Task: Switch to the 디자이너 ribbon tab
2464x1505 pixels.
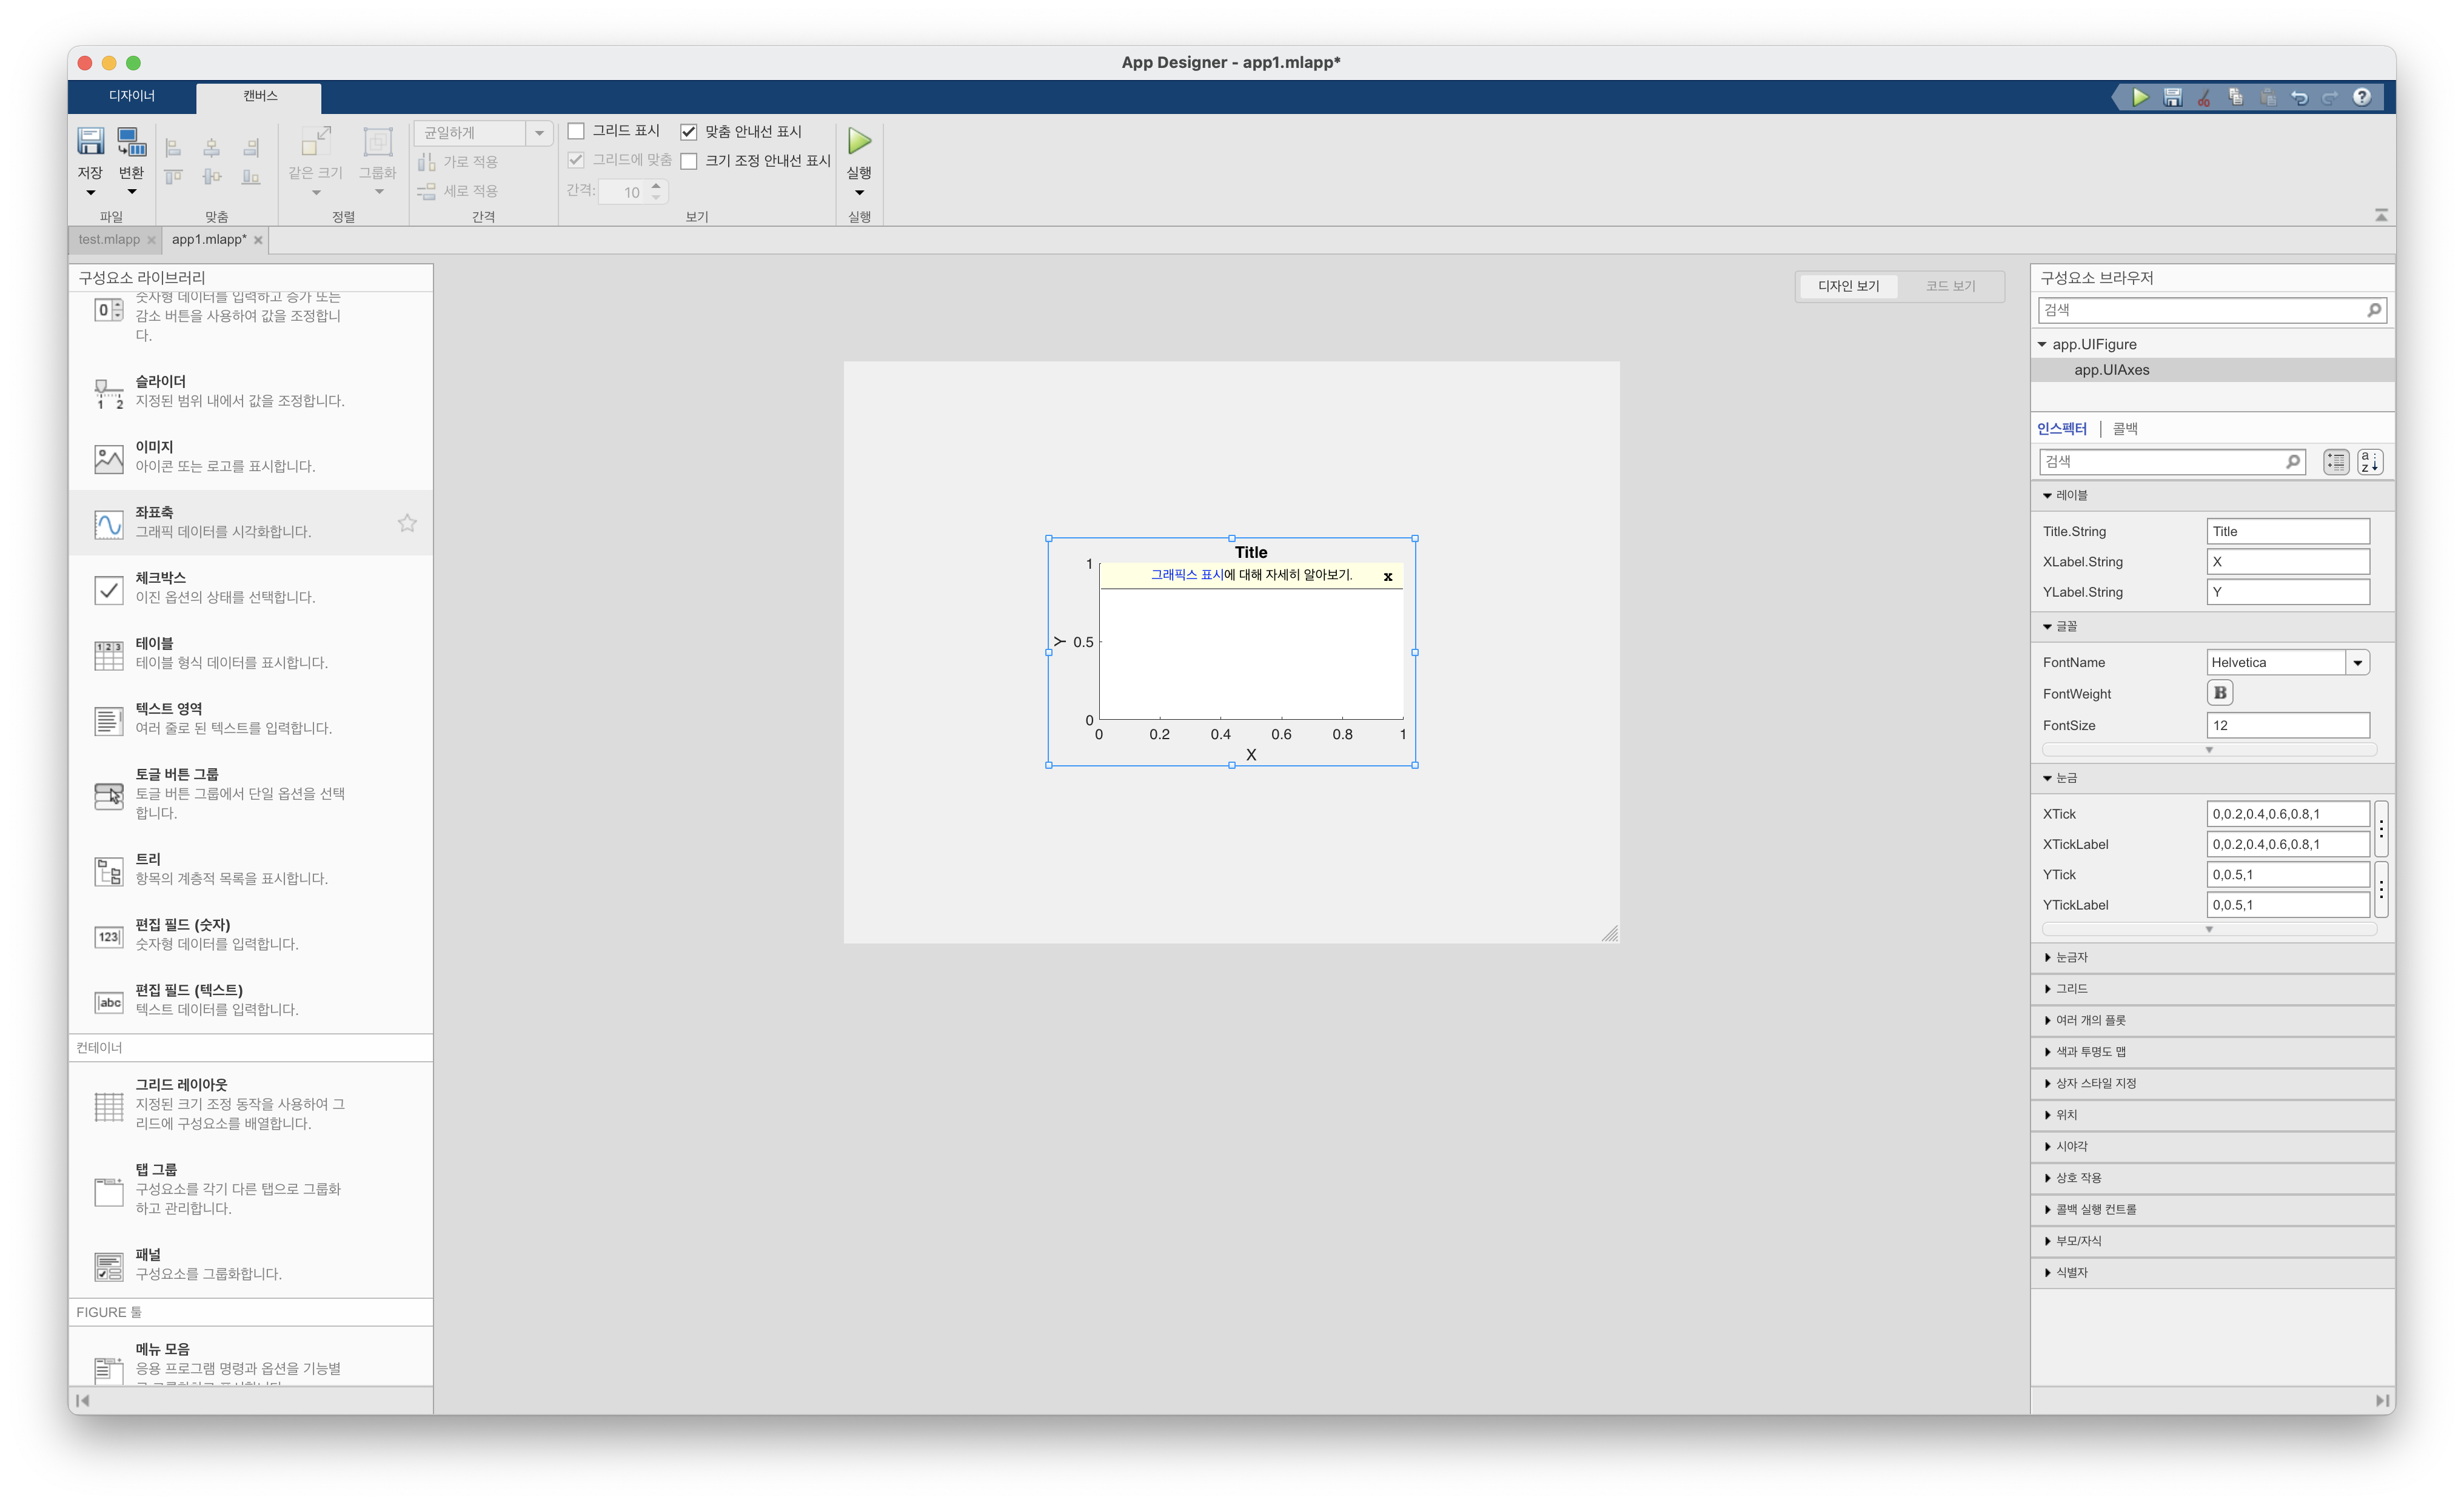Action: coord(132,96)
